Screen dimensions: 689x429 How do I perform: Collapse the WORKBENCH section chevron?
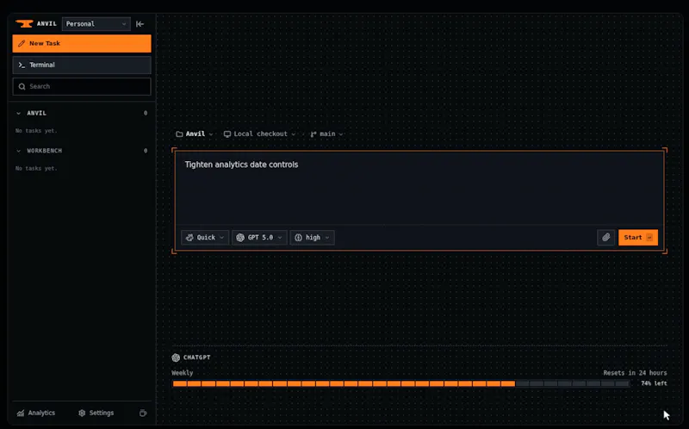[x=18, y=151]
